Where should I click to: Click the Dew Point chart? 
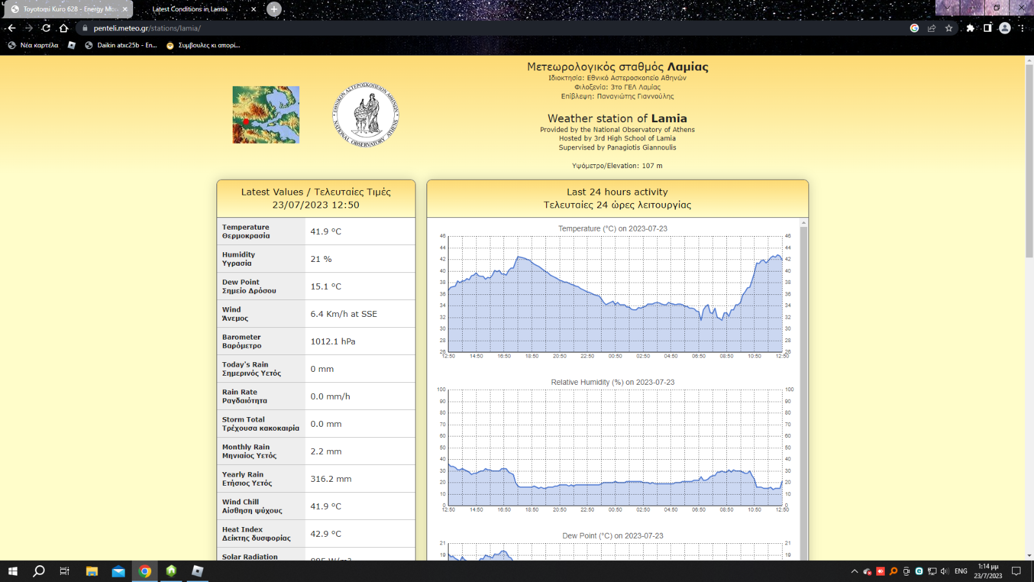[615, 546]
